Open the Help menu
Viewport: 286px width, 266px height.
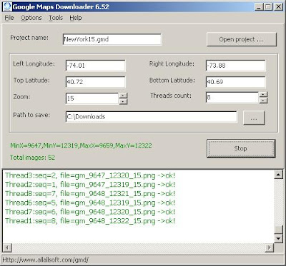coord(76,18)
